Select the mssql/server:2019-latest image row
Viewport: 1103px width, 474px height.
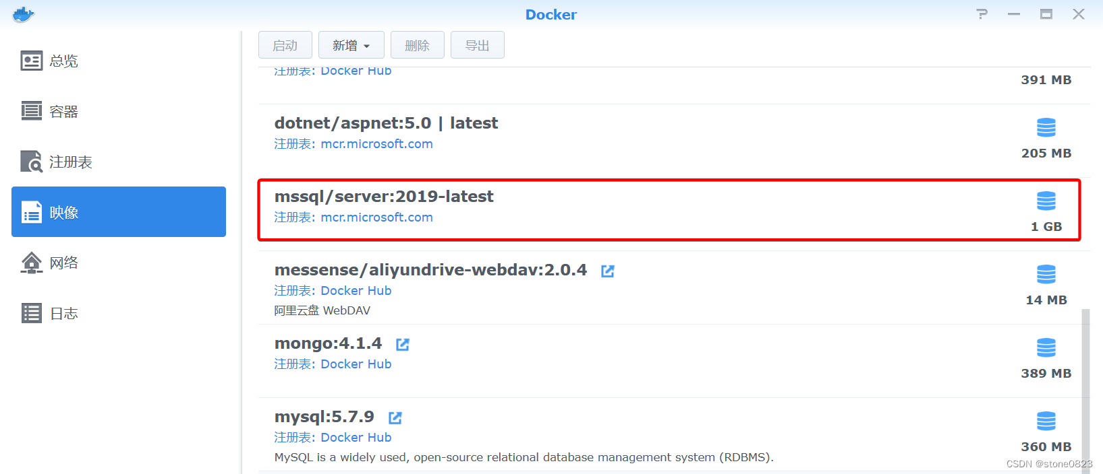point(669,209)
